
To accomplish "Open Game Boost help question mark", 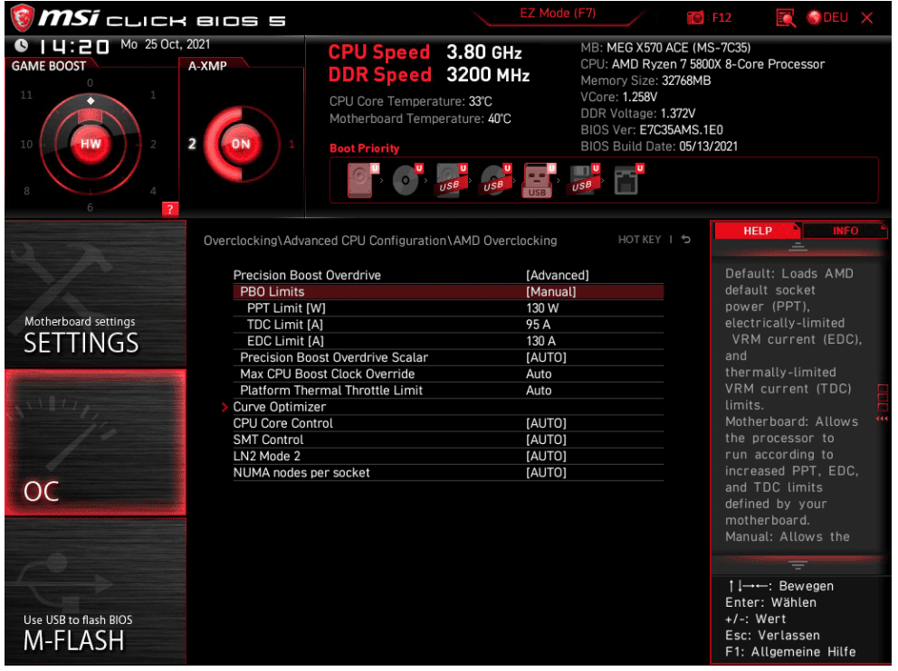I will coord(170,210).
